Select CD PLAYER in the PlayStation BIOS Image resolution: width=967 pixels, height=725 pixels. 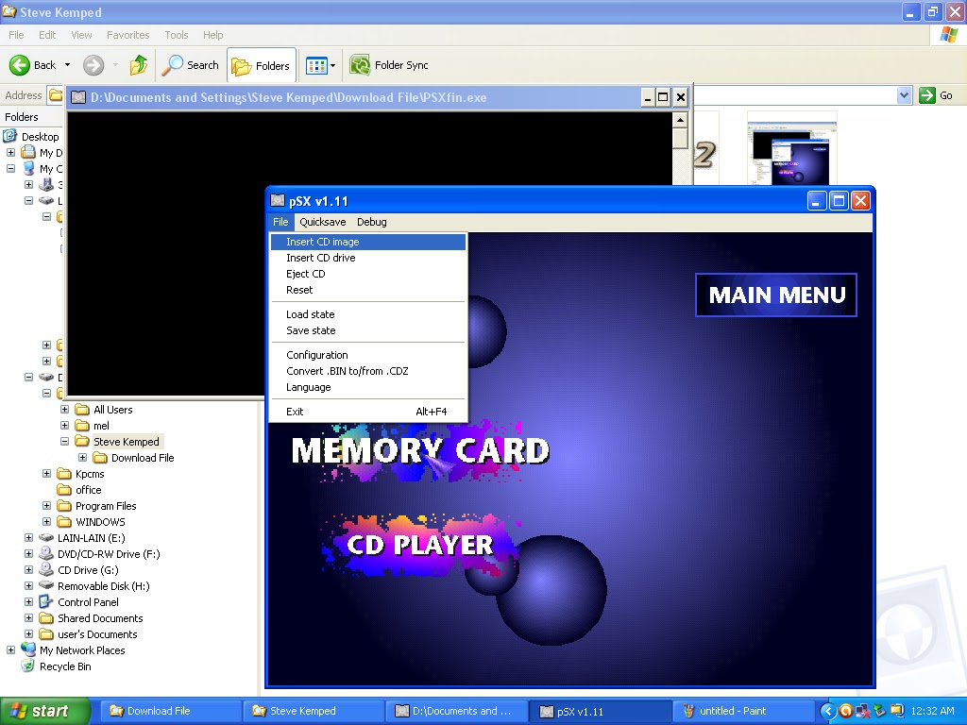pyautogui.click(x=420, y=545)
